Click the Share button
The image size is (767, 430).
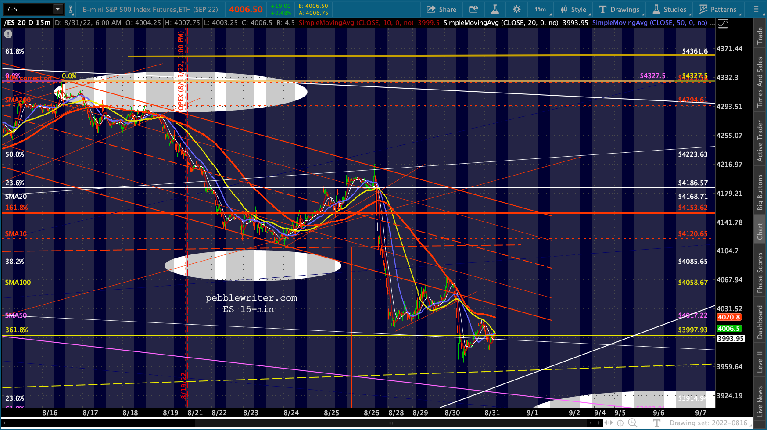[x=441, y=9]
